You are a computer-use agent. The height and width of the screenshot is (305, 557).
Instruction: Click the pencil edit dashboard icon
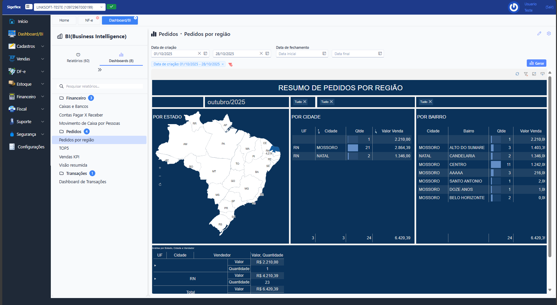pos(539,34)
